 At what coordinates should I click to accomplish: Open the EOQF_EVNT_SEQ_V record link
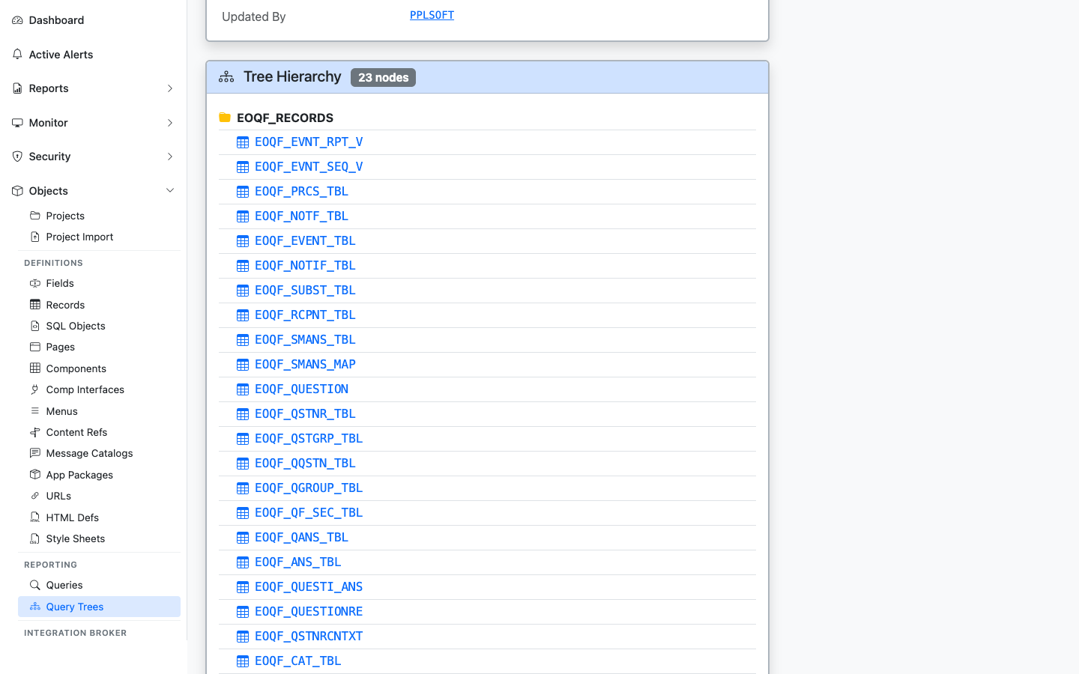tap(309, 166)
